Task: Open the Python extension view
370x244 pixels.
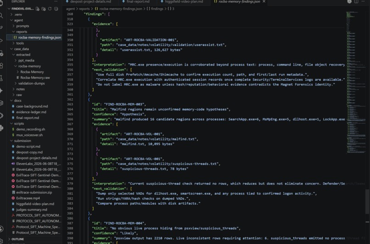Action: coord(2,128)
